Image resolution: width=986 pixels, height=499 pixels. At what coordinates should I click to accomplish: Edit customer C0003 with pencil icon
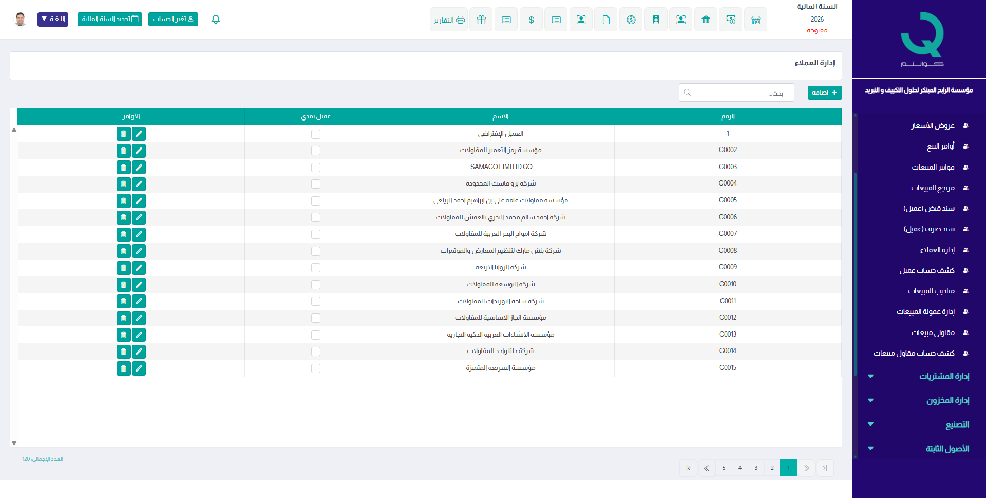139,167
